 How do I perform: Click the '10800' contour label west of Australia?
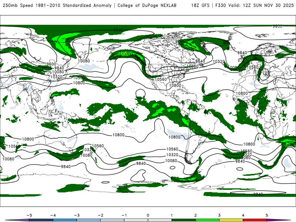tap(28, 139)
